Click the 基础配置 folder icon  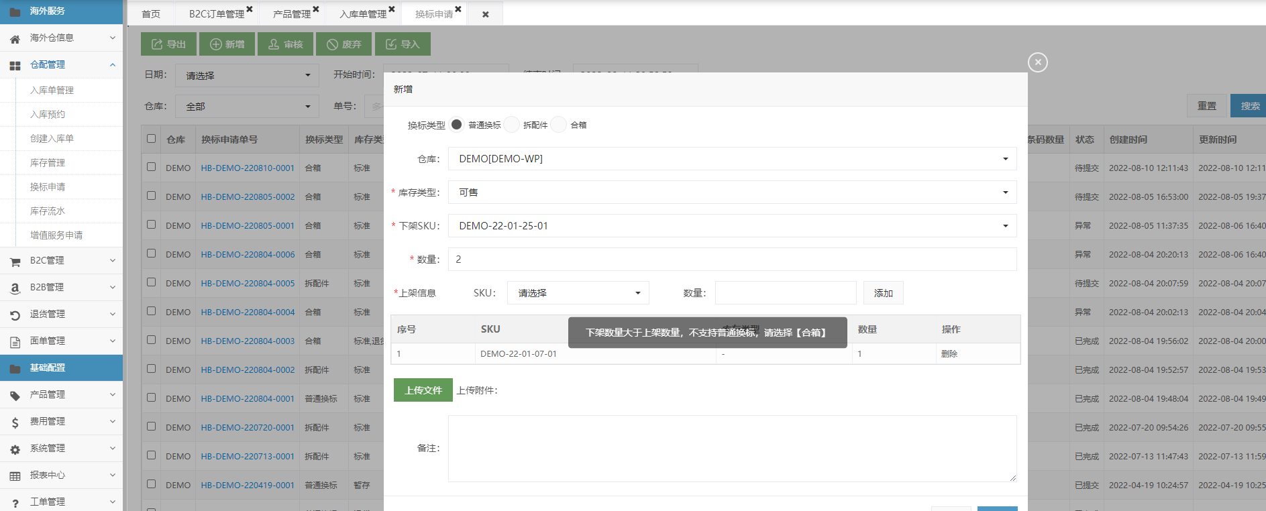[15, 368]
